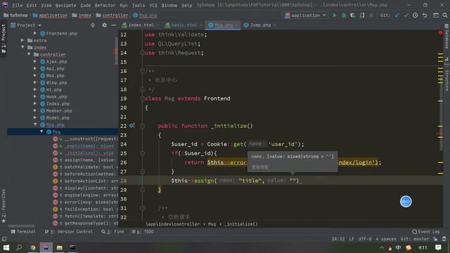This screenshot has height=253, width=450.
Task: Select the batchValidate method in tree
Action: point(86,167)
